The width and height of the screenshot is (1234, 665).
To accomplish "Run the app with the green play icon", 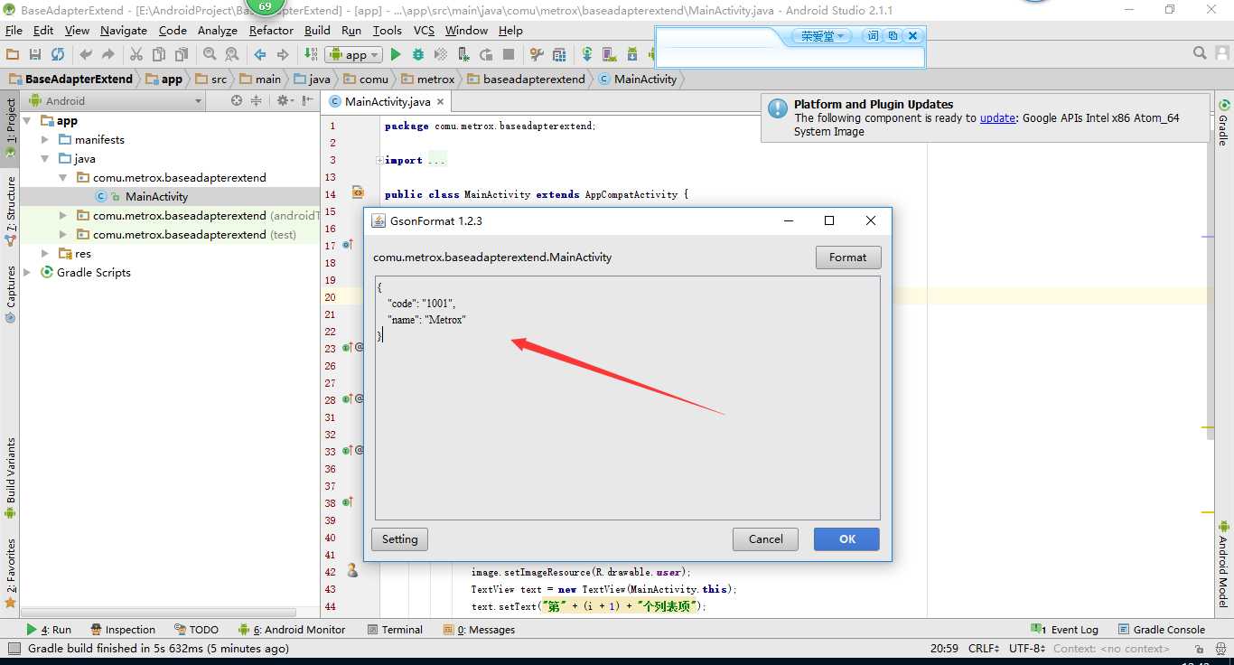I will coord(396,54).
